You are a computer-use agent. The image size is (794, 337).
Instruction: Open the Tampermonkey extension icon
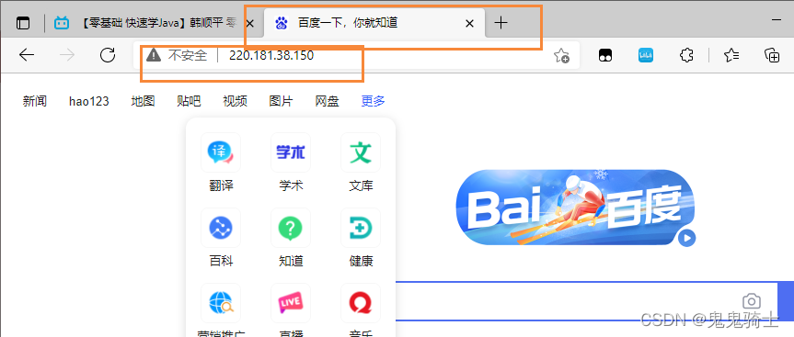click(x=605, y=56)
